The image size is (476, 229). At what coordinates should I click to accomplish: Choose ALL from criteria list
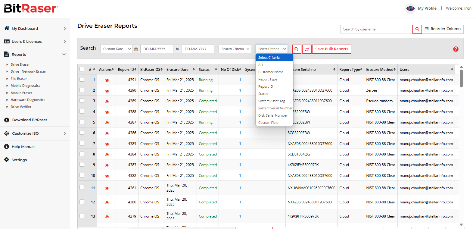(274, 65)
